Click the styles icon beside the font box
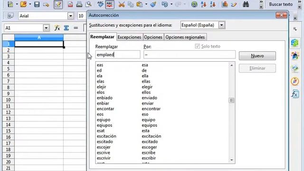This screenshot has width=304, height=171. (10, 16)
